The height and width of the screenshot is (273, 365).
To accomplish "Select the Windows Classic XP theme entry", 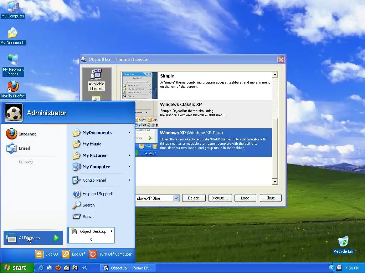I will click(x=204, y=114).
